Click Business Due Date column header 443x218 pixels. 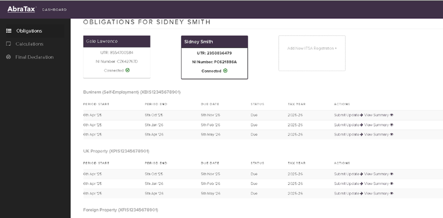[x=210, y=104]
